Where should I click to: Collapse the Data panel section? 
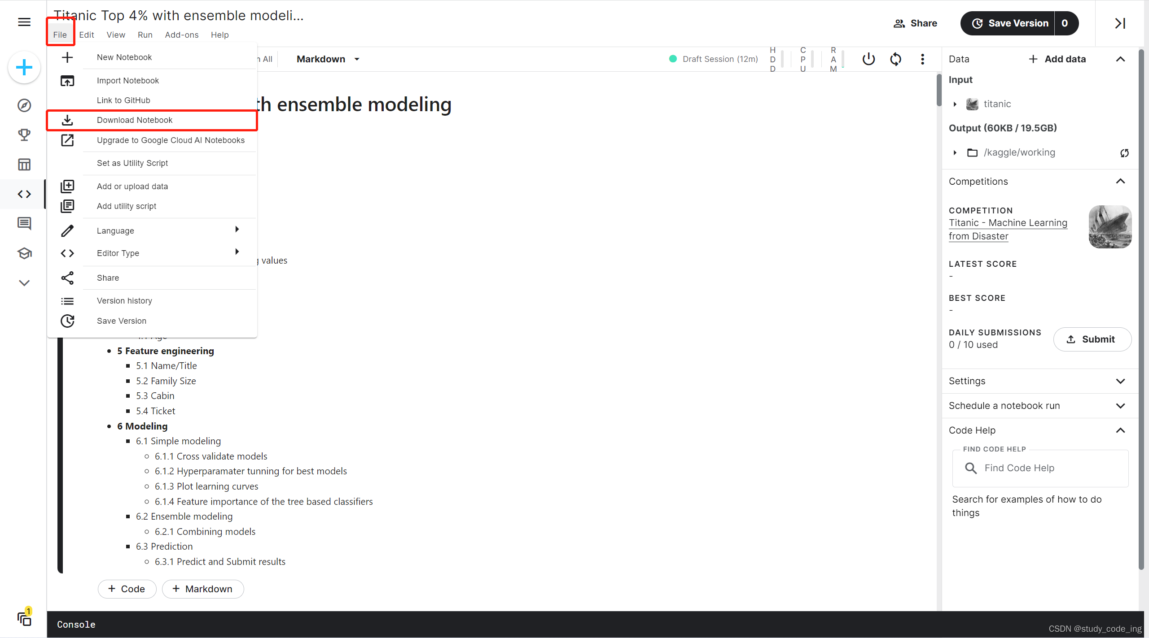1120,59
